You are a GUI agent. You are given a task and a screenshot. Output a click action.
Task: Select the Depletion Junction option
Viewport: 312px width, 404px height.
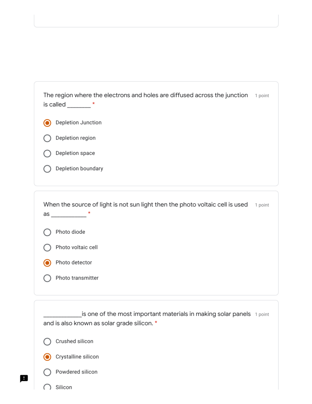[x=48, y=123]
